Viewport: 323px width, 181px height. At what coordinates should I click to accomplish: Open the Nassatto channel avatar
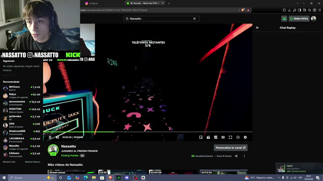pos(53,150)
